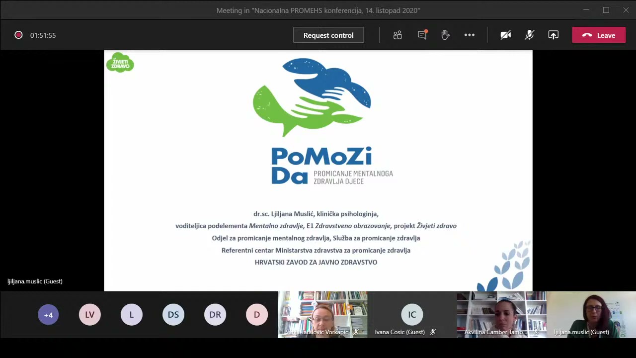The height and width of the screenshot is (358, 636).
Task: Minimize the Teams meeting window
Action: click(586, 10)
